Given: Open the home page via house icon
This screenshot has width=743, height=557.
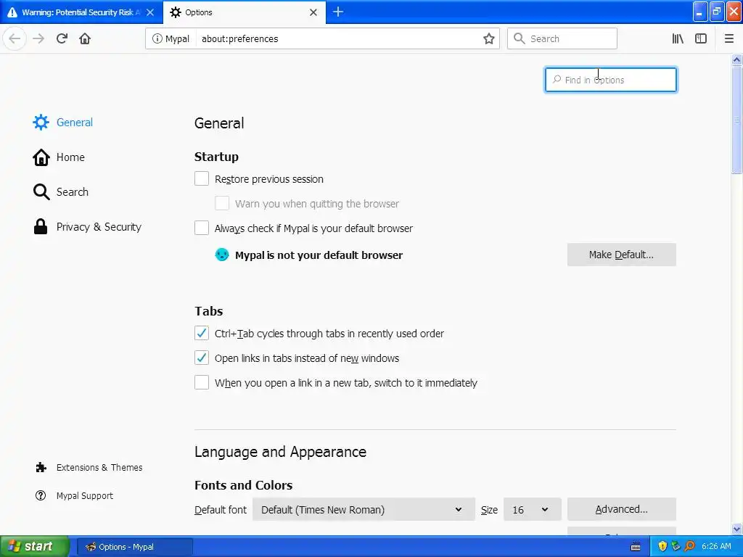Looking at the screenshot, I should point(85,38).
